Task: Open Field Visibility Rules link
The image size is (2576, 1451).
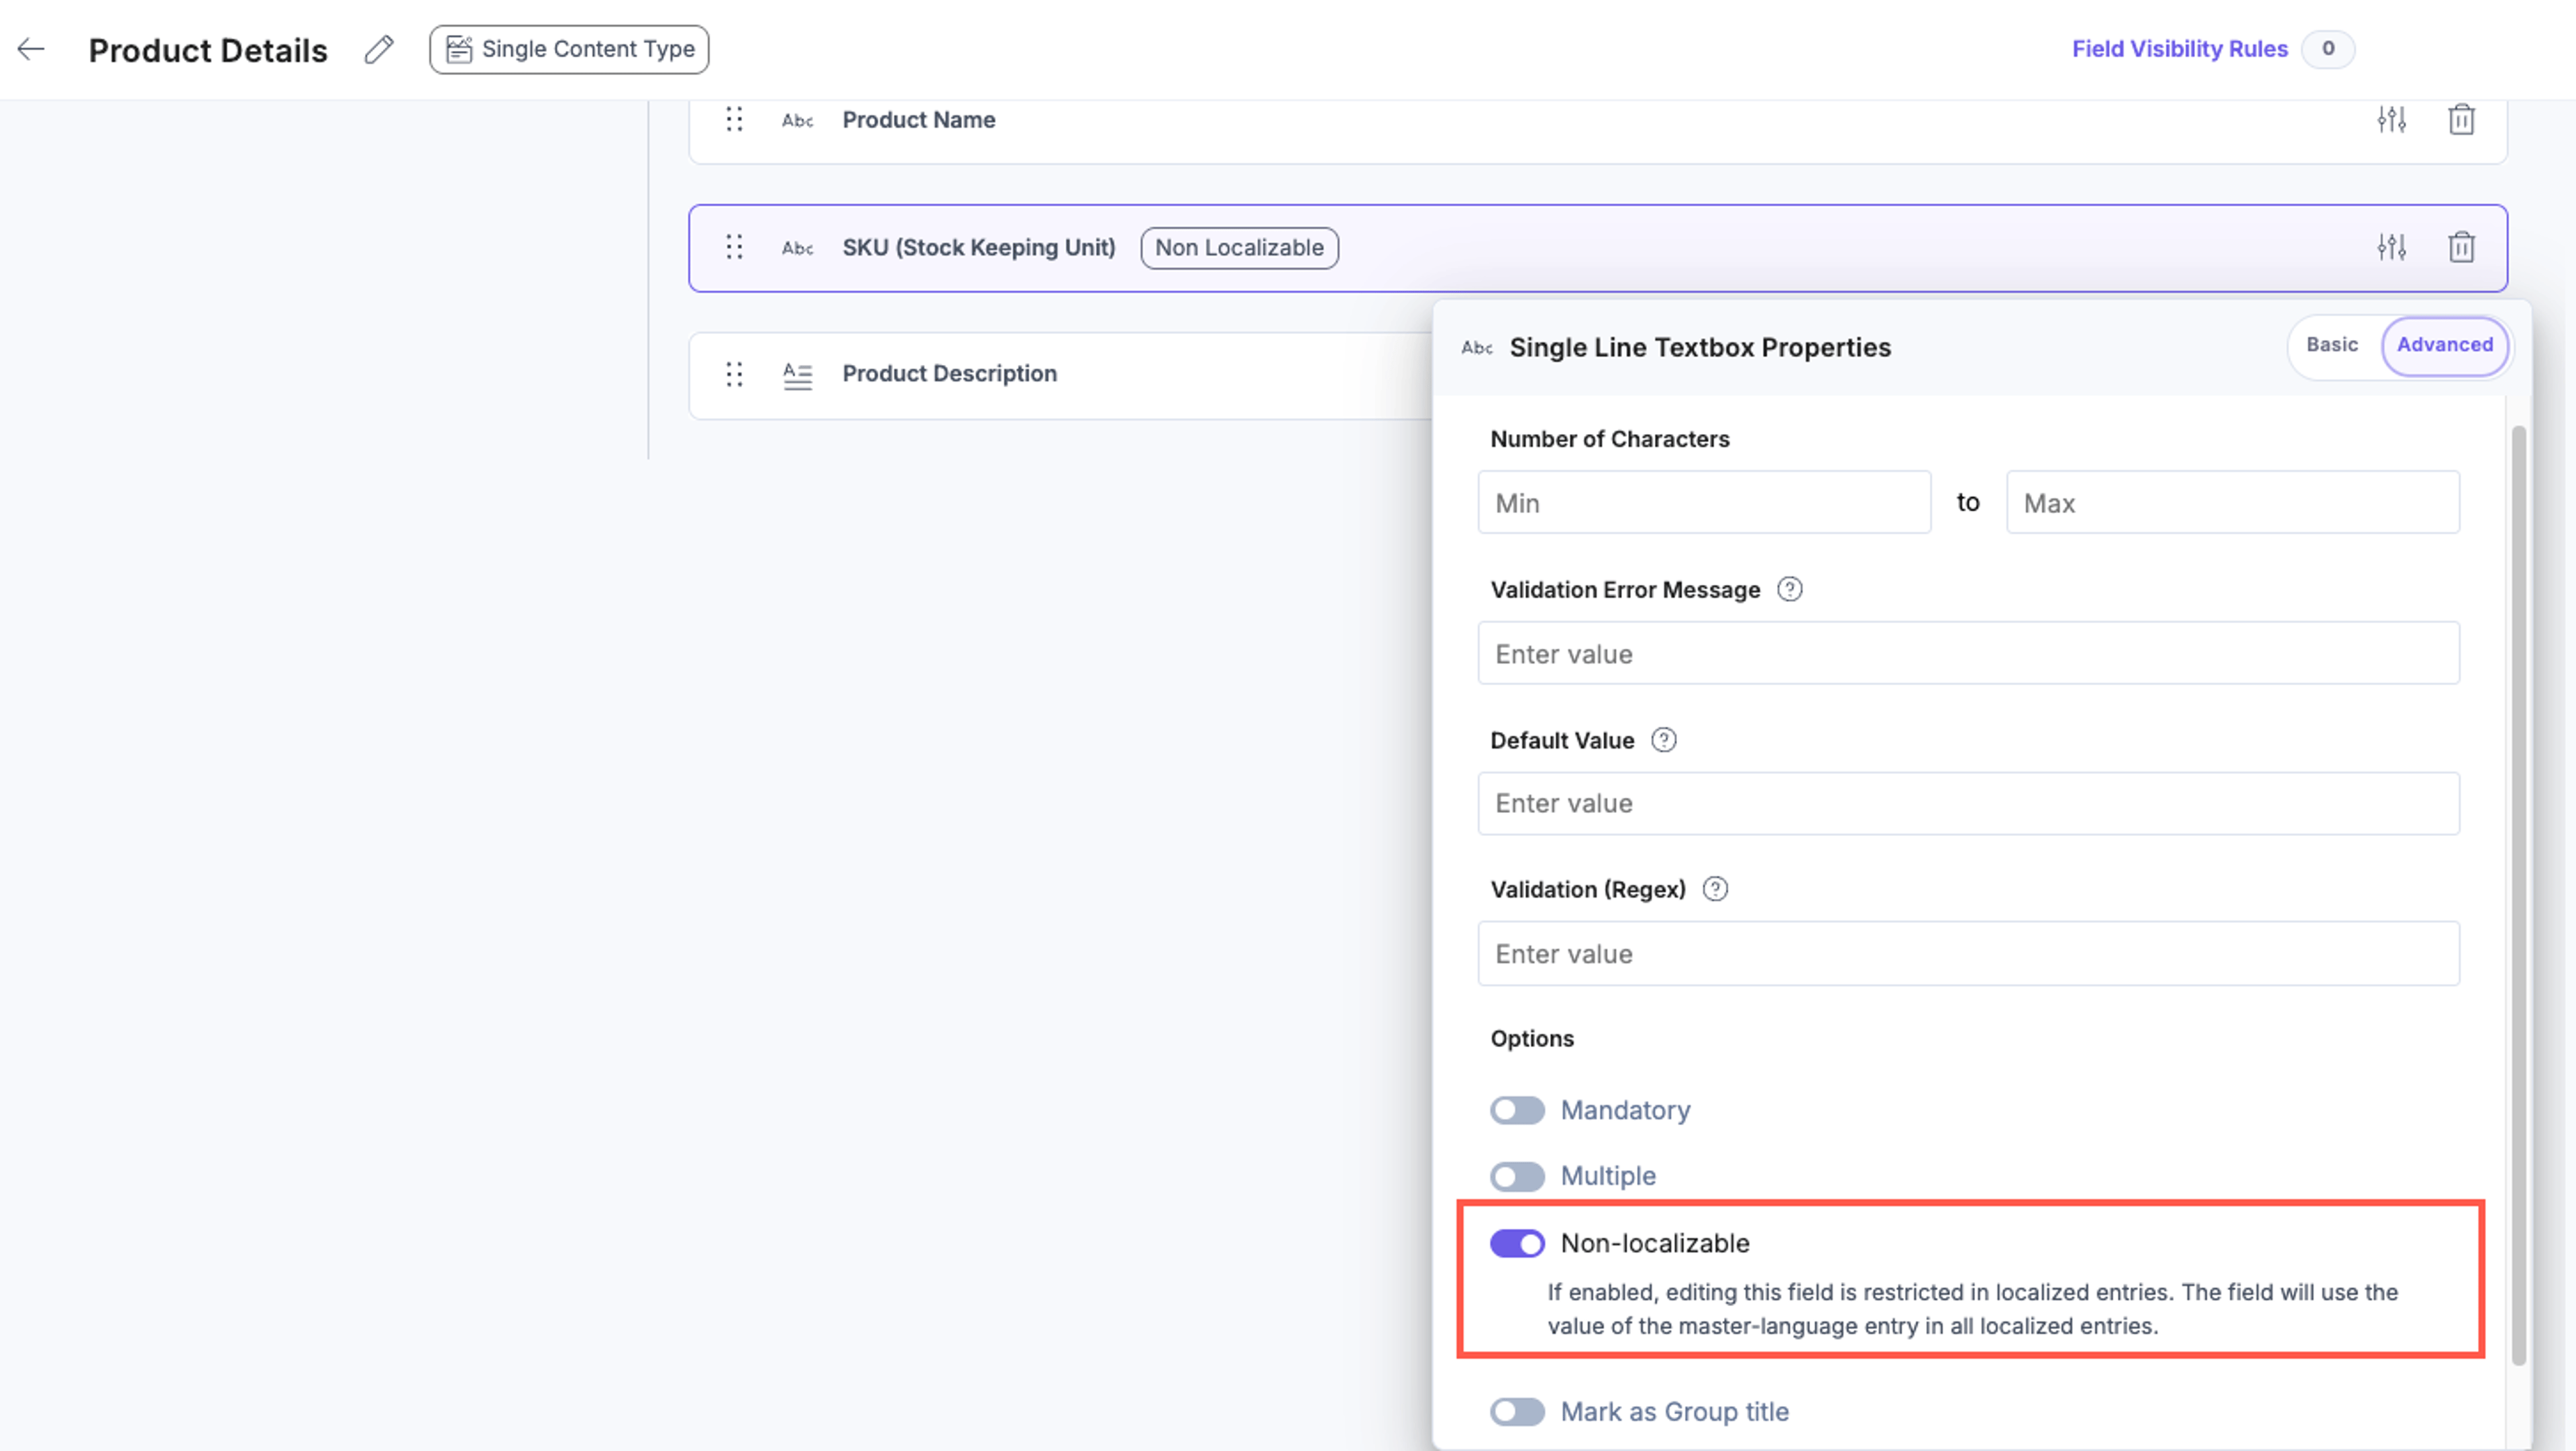Action: point(2179,49)
